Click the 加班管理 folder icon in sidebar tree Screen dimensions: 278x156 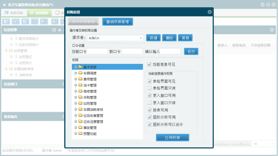tap(11, 50)
